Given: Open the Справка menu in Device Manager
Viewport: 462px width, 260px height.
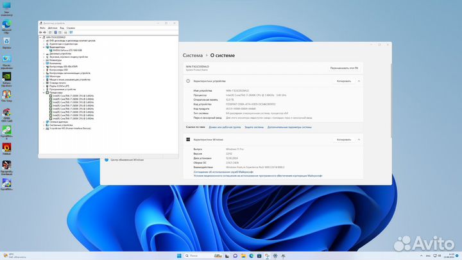Looking at the screenshot, I should click(71, 28).
